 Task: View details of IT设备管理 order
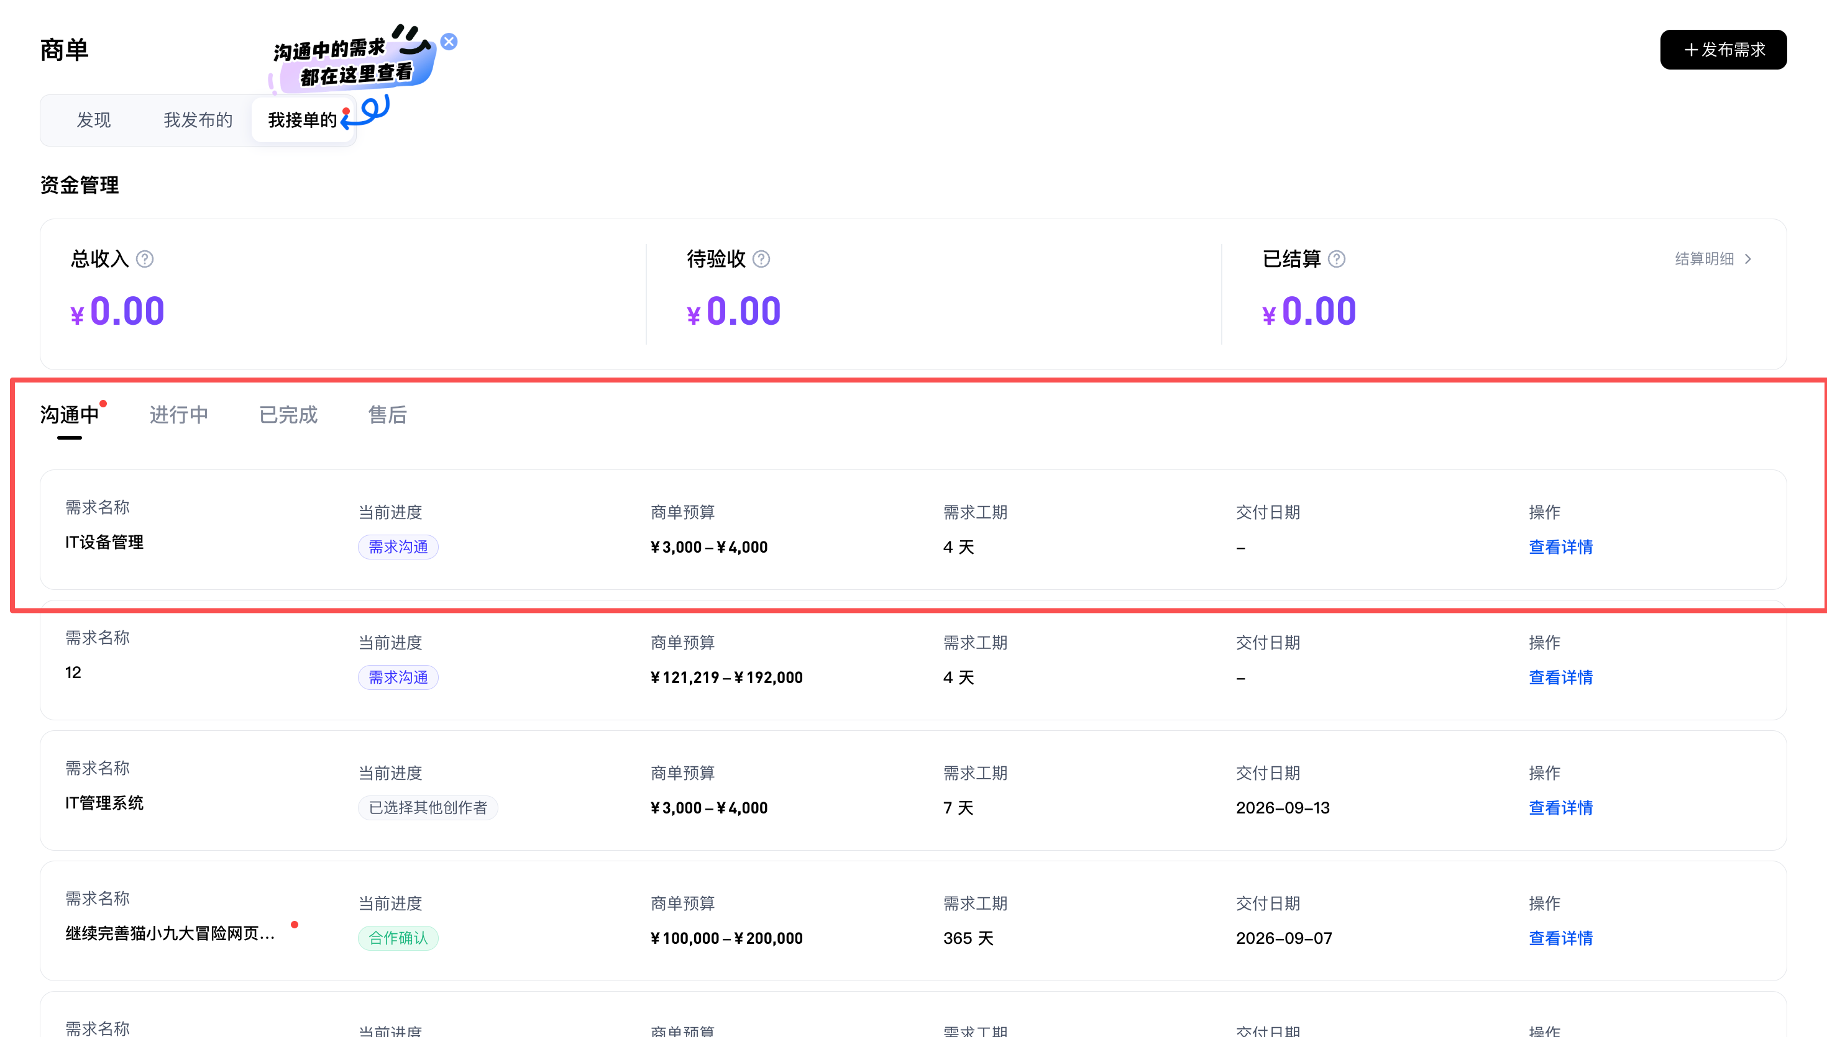tap(1560, 548)
